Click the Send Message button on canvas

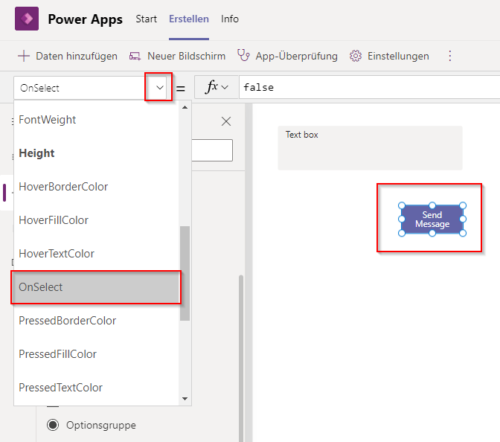click(432, 220)
